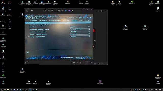This screenshot has width=163, height=91.
Task: Open the Запуск CSM dropdown in the BIOS photo
Action: 80,27
